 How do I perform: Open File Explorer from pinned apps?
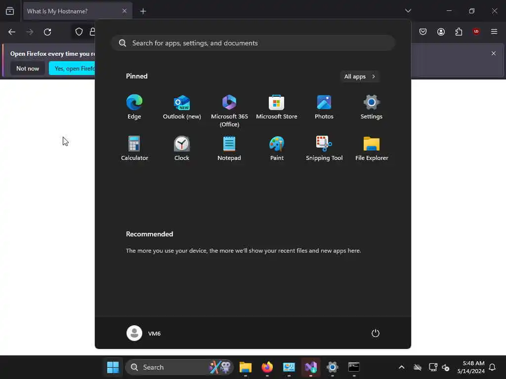(372, 148)
